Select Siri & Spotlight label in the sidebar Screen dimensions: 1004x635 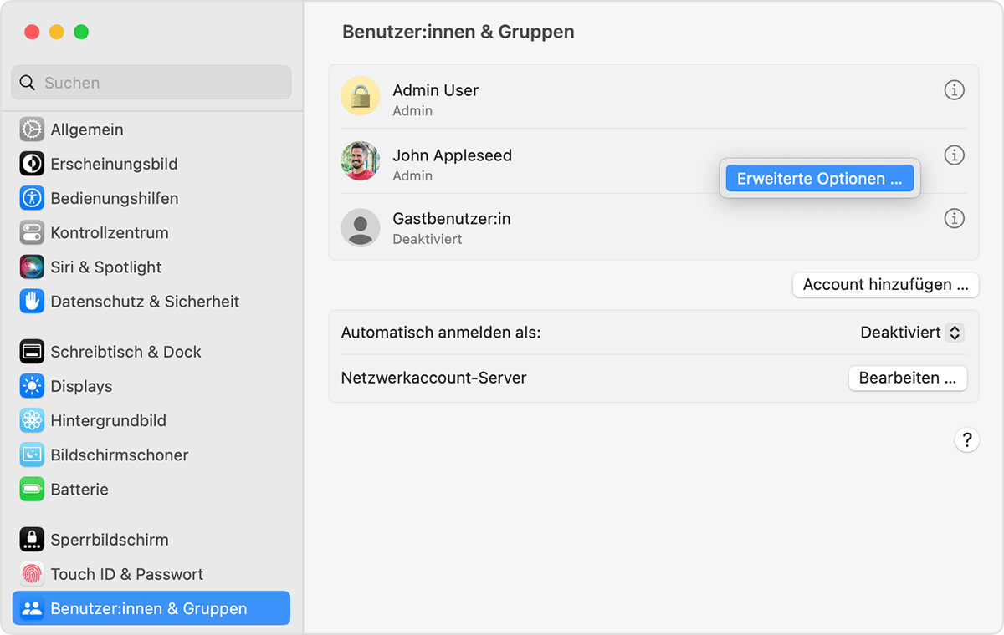point(106,267)
